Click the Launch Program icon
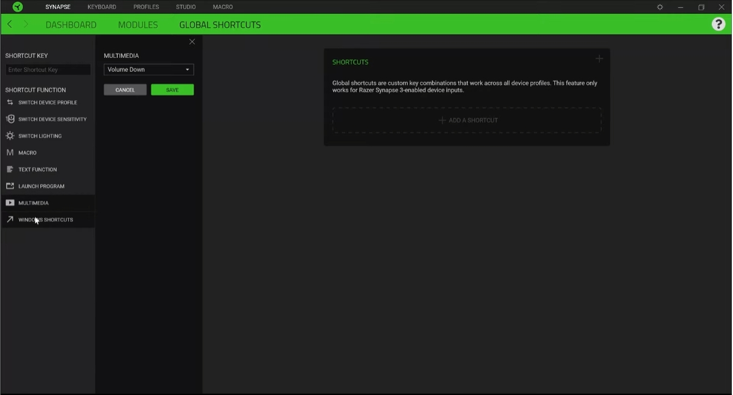 point(10,186)
